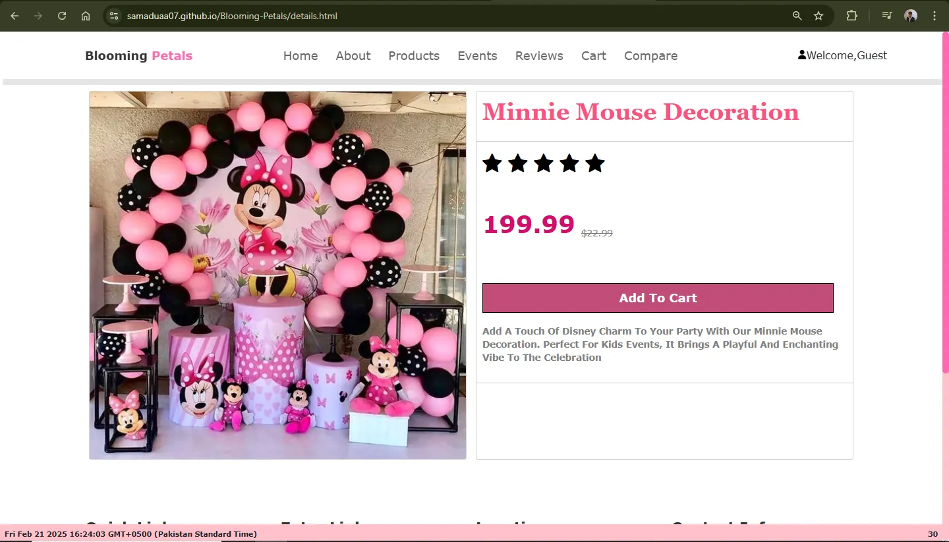Open the Compare nav link
Viewport: 949px width, 542px height.
click(x=651, y=56)
